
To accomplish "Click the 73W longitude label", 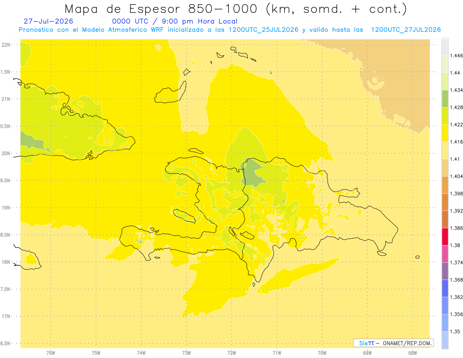I will (186, 353).
